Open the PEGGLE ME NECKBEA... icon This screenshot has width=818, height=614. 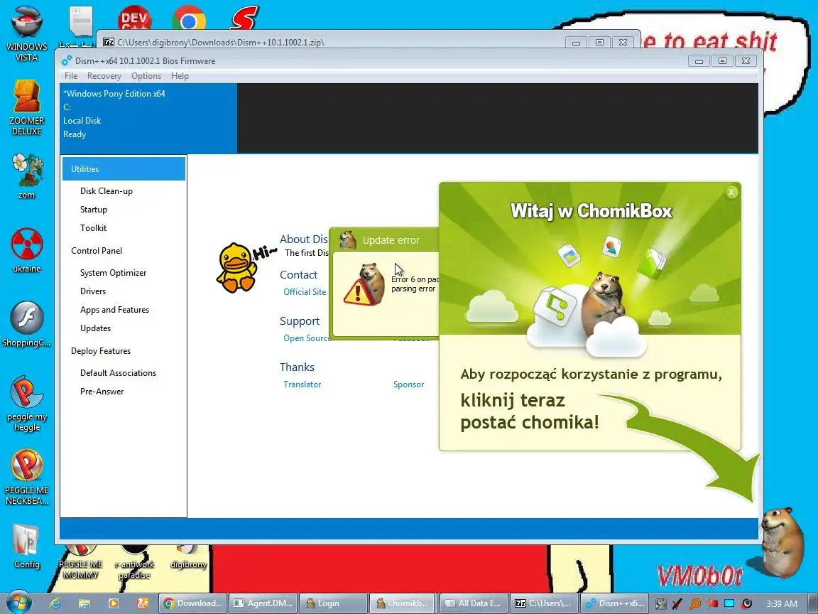[x=26, y=478]
